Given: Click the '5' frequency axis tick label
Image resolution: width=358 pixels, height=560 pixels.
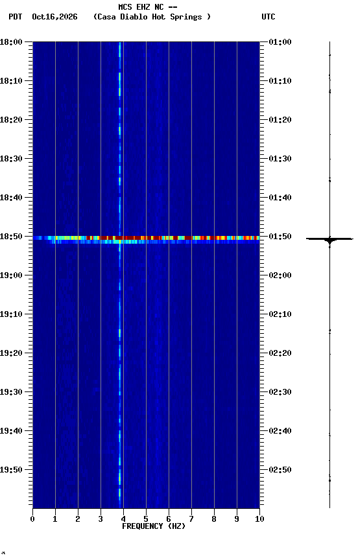Looking at the screenshot, I should pos(146,519).
